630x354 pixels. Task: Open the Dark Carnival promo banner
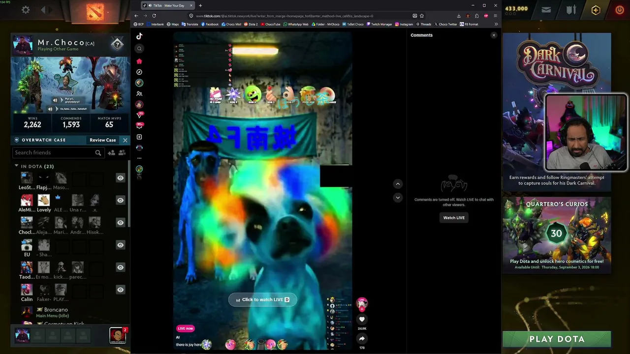coord(557,112)
